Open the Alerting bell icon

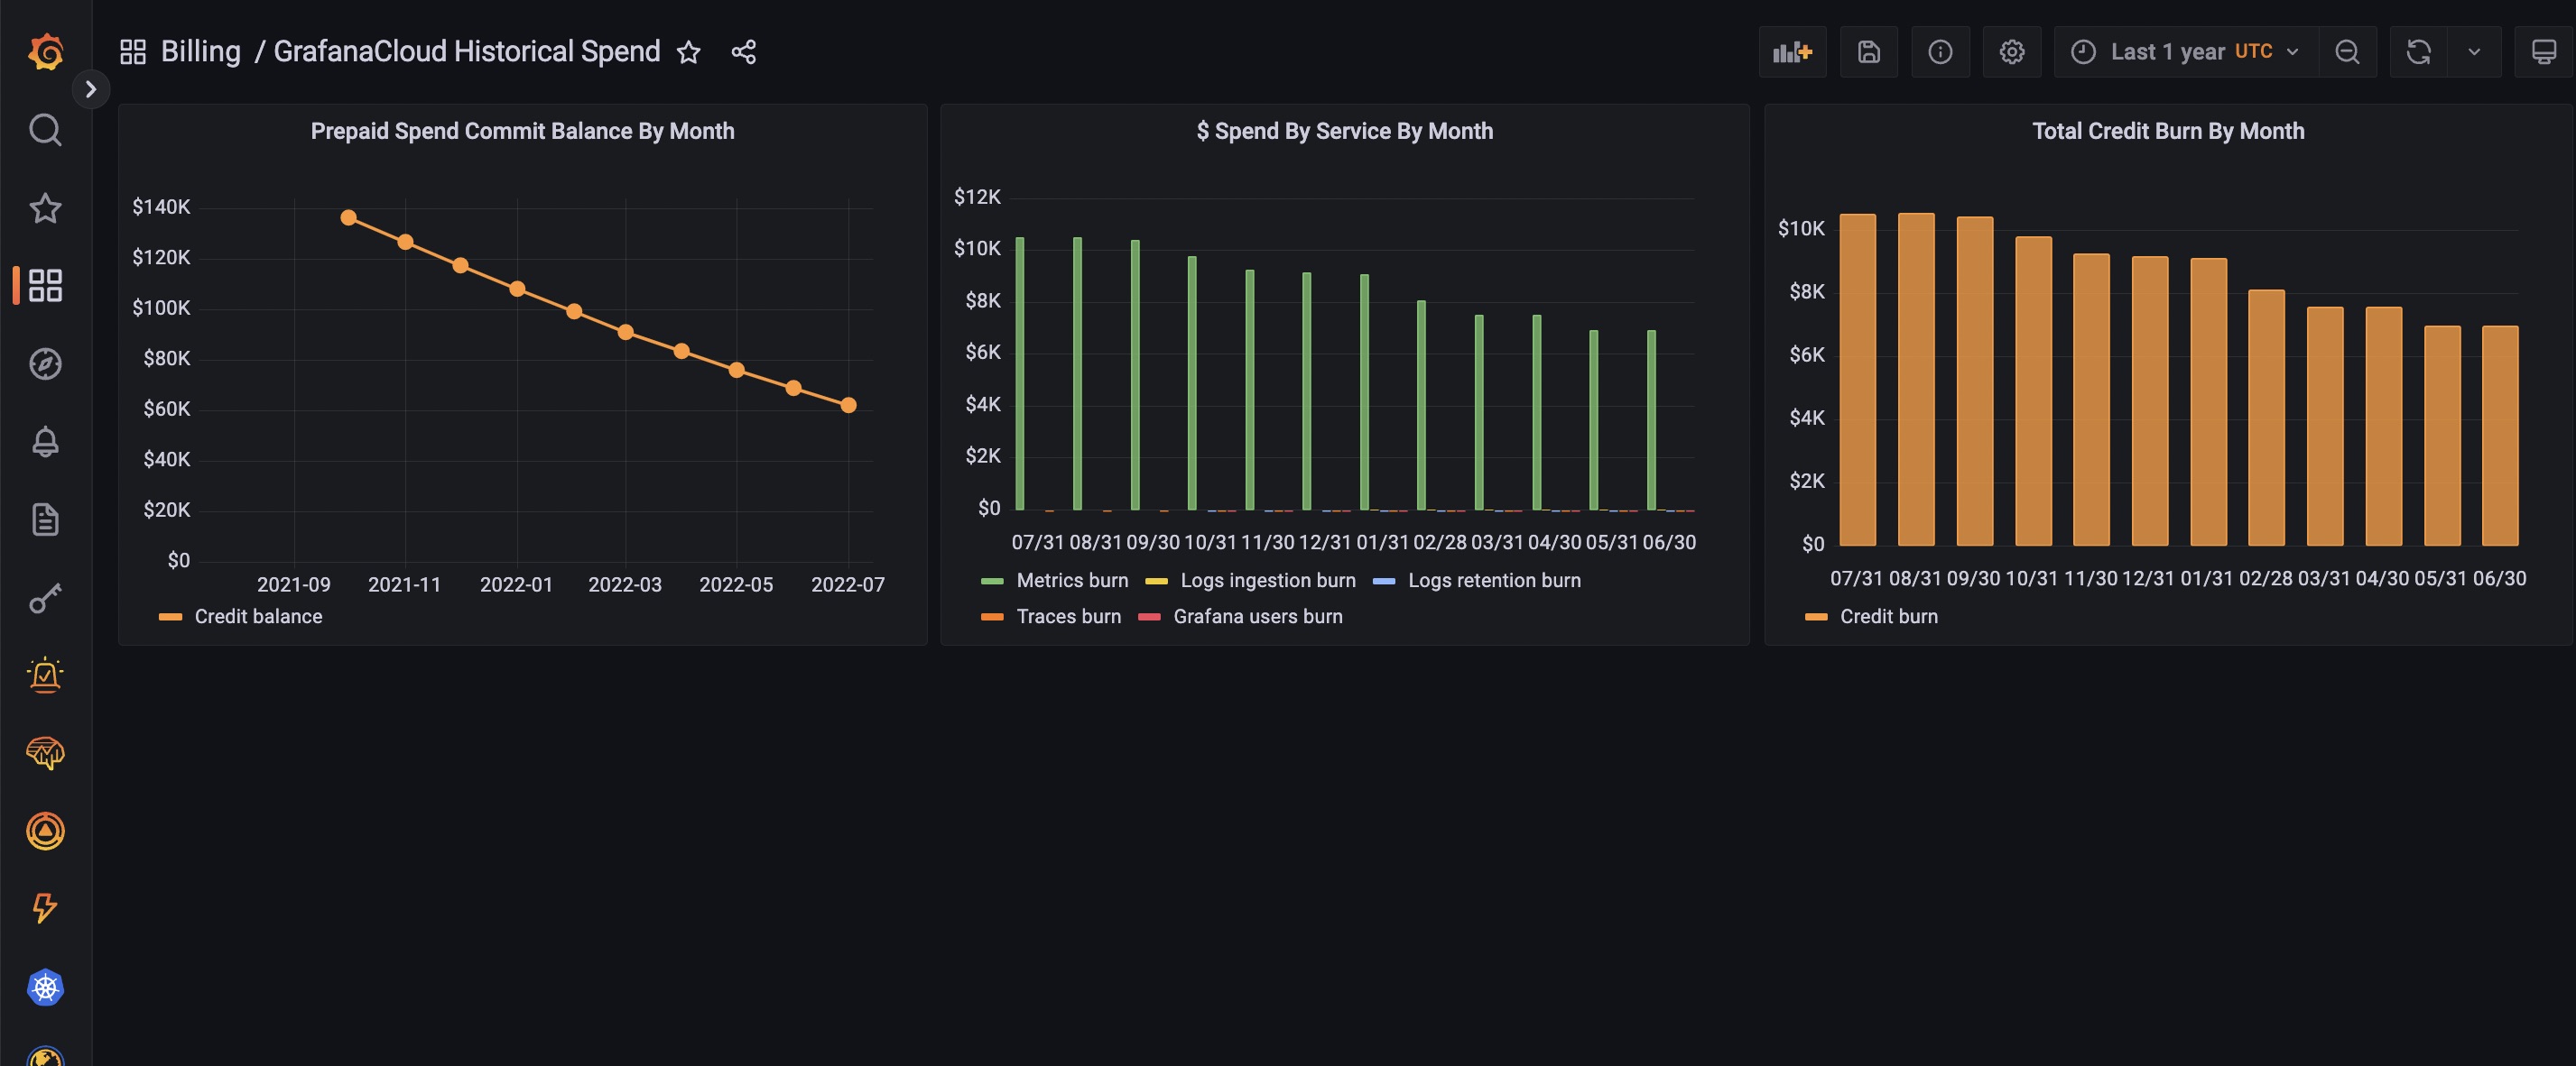45,442
